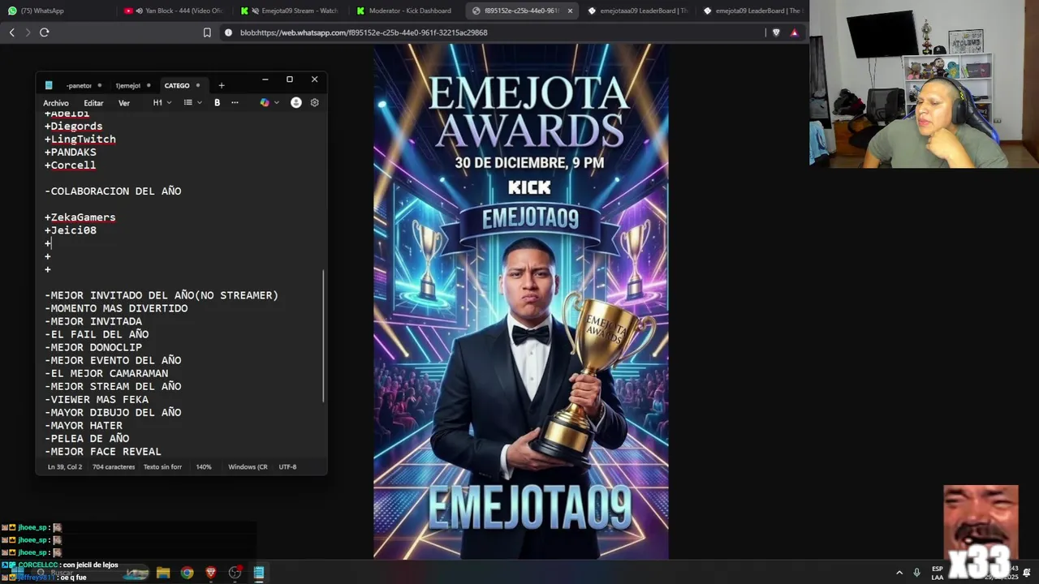Open the Archivo menu
Viewport: 1039px width, 584px height.
56,103
